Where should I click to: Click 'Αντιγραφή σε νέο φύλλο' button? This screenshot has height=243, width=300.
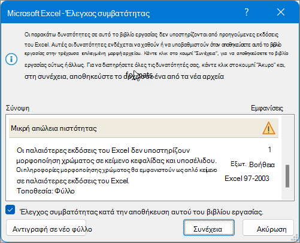pyautogui.click(x=46, y=227)
